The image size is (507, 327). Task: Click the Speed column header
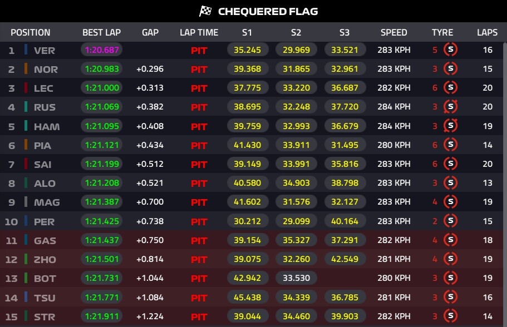(393, 32)
